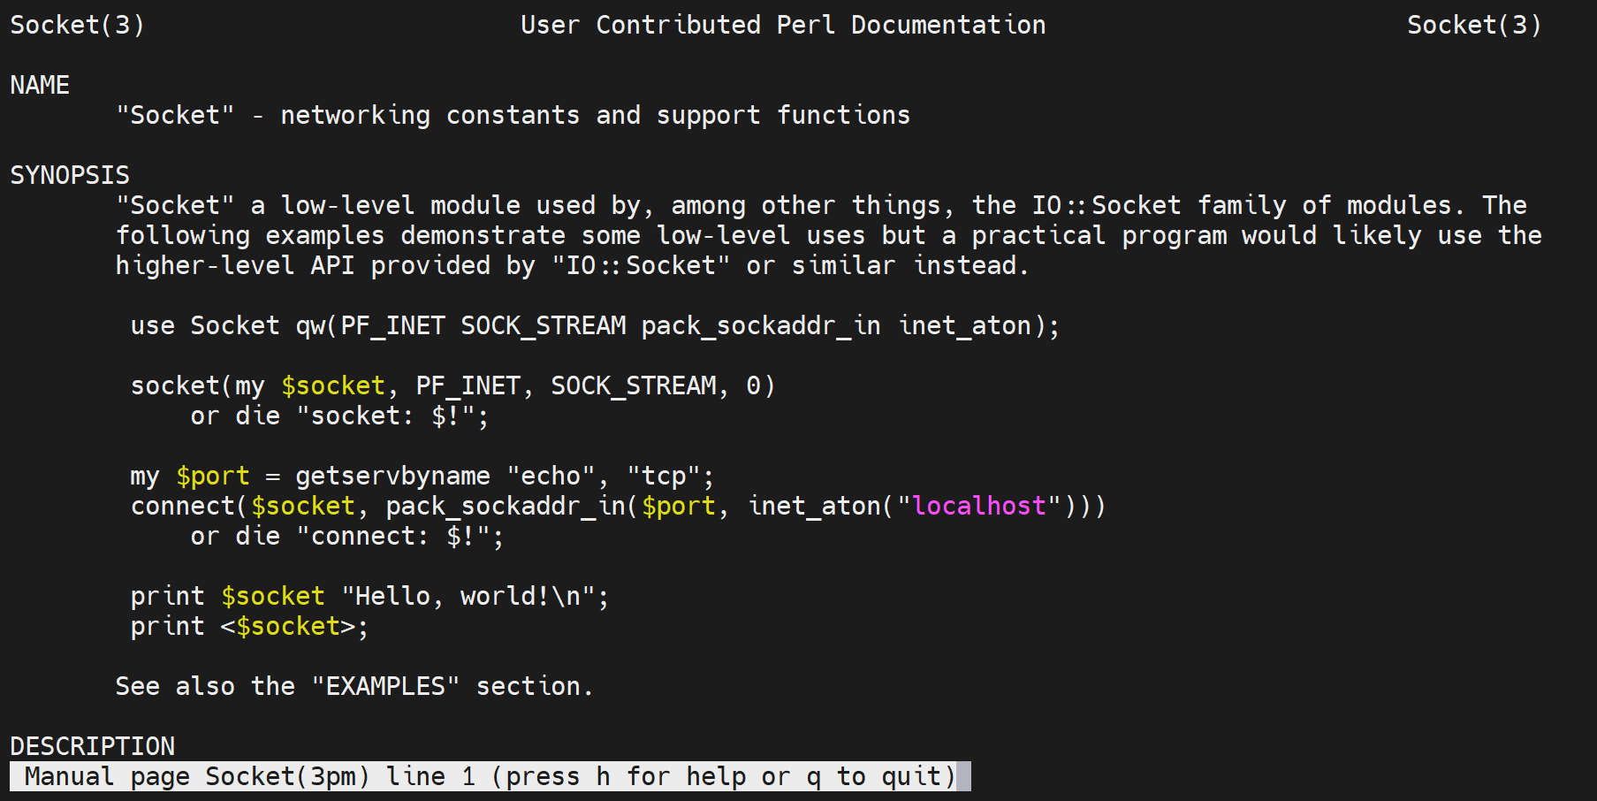Viewport: 1597px width, 801px height.
Task: Click "User Contributed Perl Documentation" header title
Action: pyautogui.click(x=782, y=25)
